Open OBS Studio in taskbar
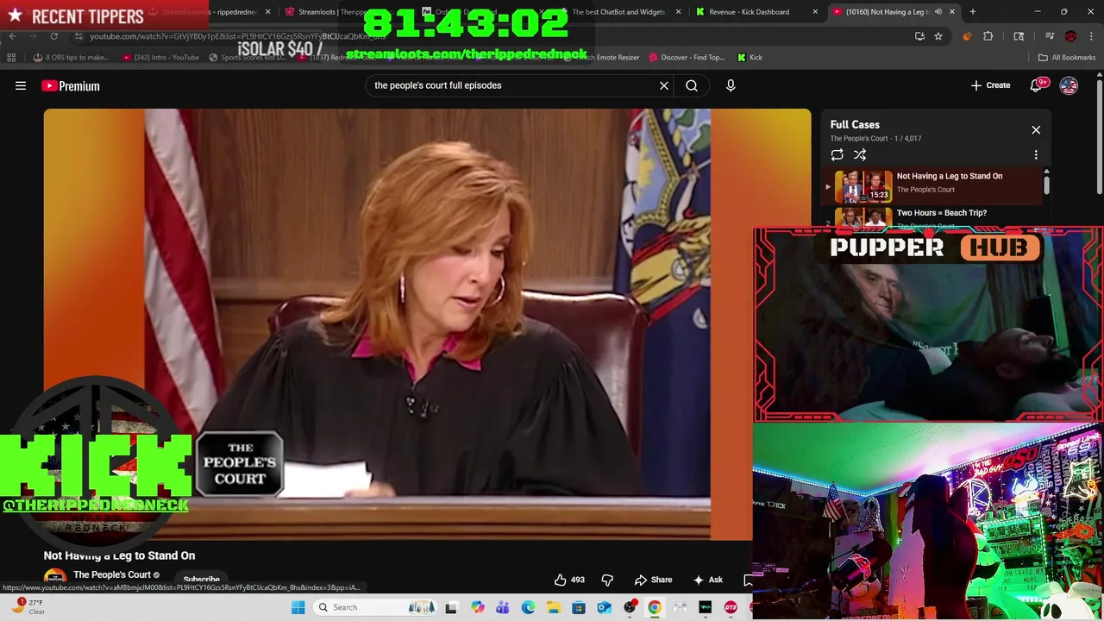Viewport: 1104px width, 621px height. pos(630,607)
